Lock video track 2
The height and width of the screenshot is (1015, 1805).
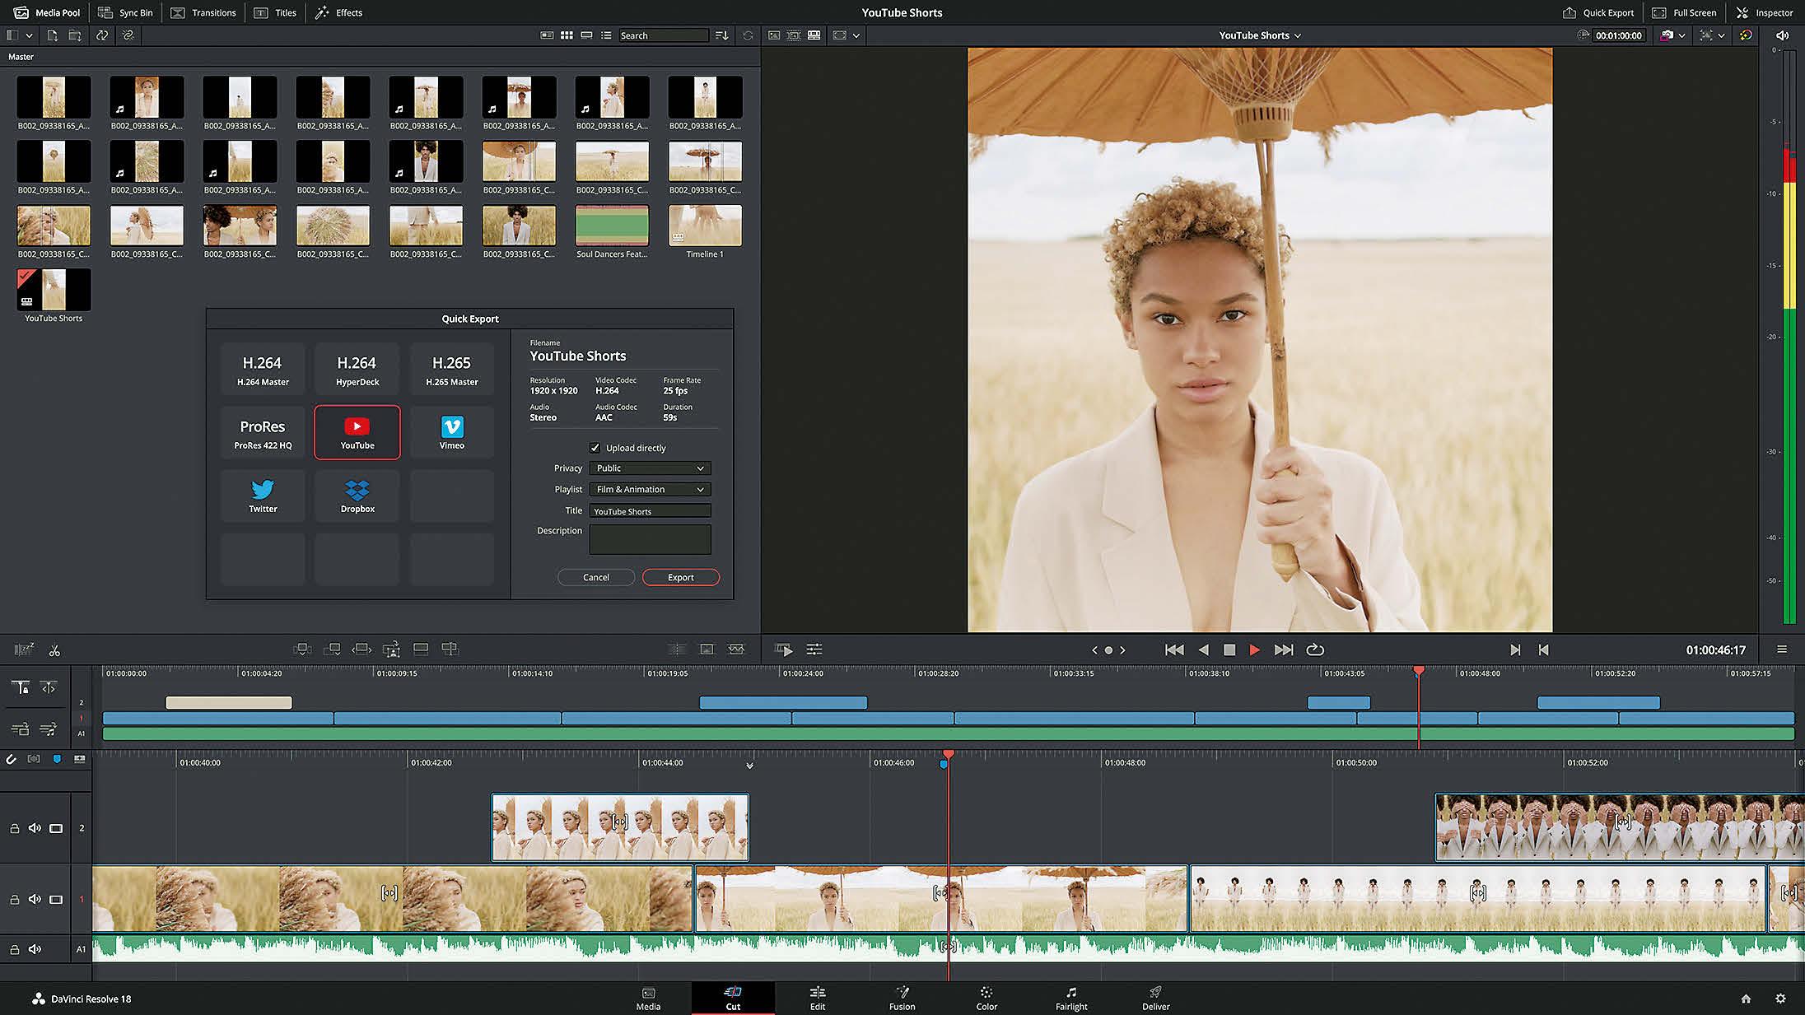pyautogui.click(x=15, y=828)
